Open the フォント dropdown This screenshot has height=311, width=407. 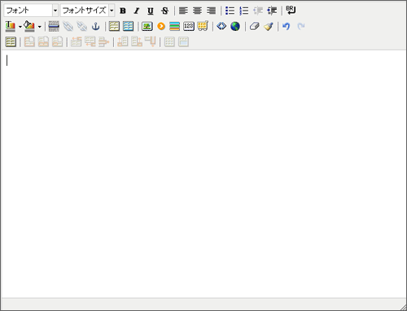pos(31,11)
